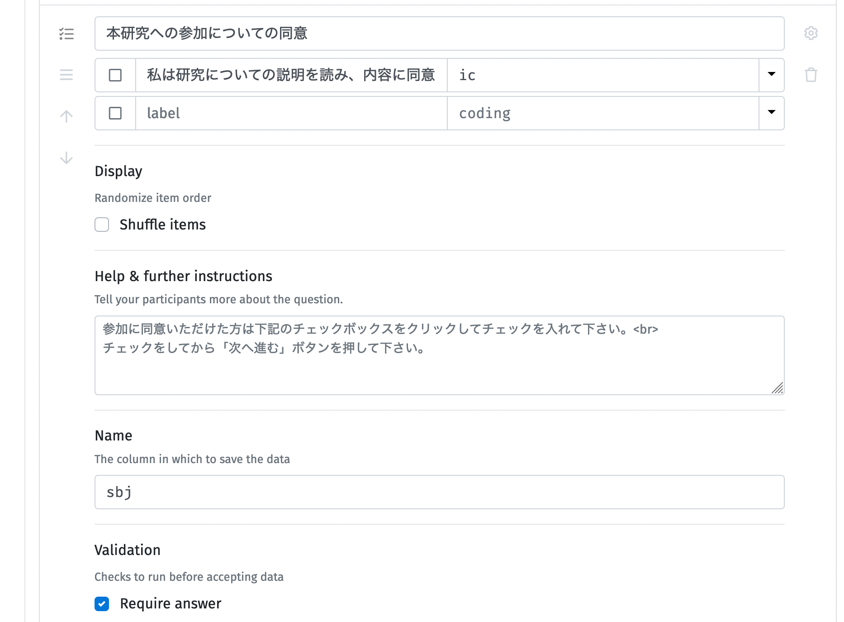
Task: Select the ic coding value field
Action: 602,75
